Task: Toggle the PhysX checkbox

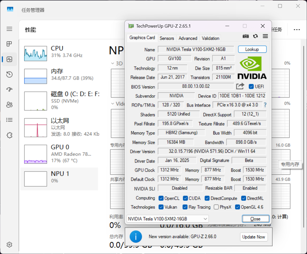Action: [216, 207]
